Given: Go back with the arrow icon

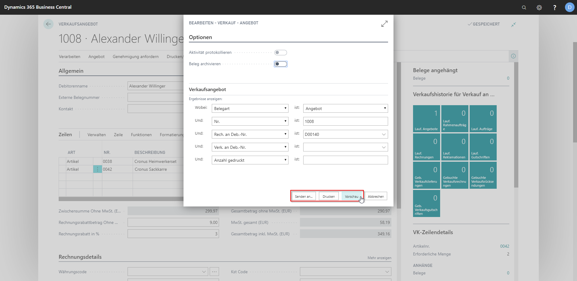Looking at the screenshot, I should pyautogui.click(x=48, y=24).
